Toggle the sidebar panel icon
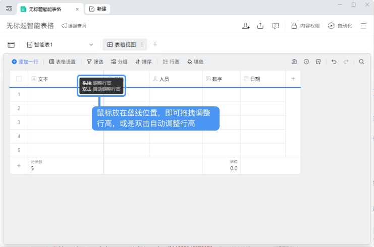374x247 pixels. click(11, 44)
